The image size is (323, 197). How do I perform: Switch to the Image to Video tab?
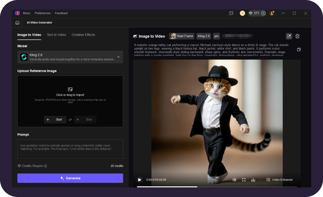29,35
